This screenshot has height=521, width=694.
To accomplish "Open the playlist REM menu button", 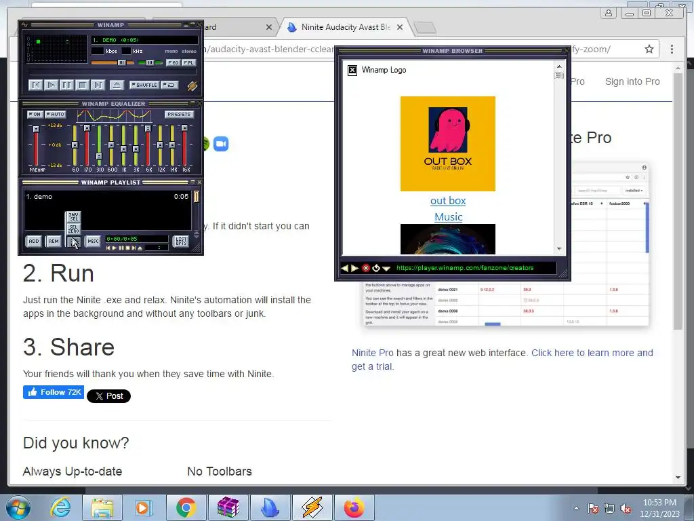I will [x=54, y=241].
